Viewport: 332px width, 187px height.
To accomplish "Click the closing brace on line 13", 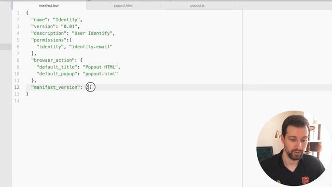I will point(27,94).
